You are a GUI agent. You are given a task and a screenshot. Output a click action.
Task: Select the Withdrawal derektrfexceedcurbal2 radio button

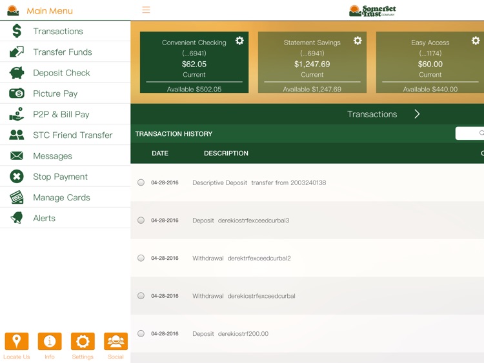pyautogui.click(x=141, y=258)
